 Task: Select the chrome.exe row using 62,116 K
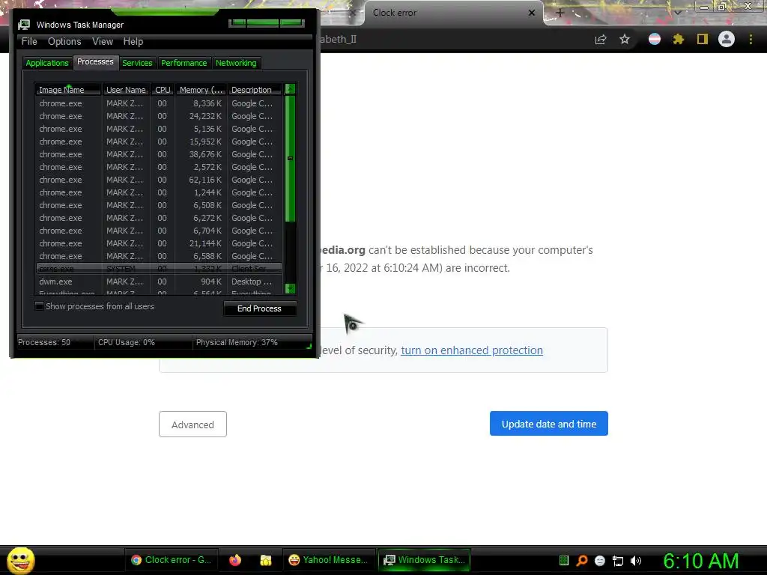pyautogui.click(x=159, y=180)
